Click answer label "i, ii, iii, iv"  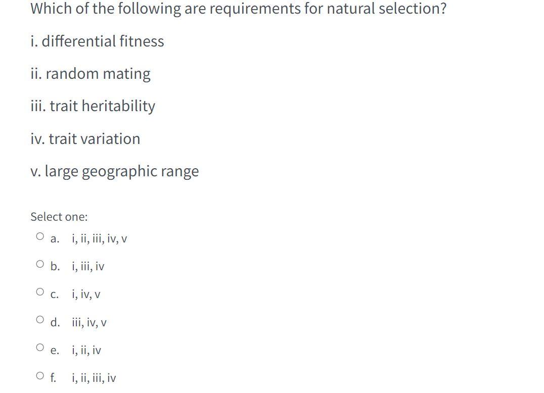point(94,378)
